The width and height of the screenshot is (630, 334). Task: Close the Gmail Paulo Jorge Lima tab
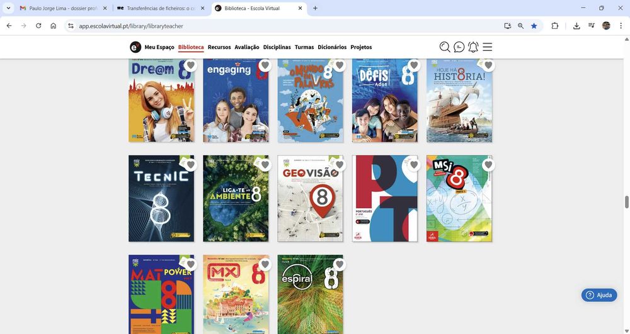[105, 8]
